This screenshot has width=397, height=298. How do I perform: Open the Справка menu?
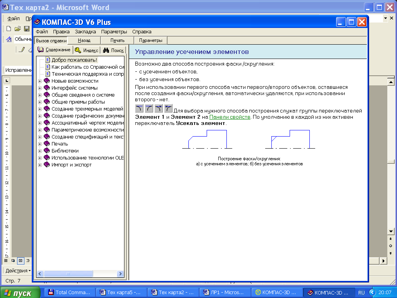point(142,32)
